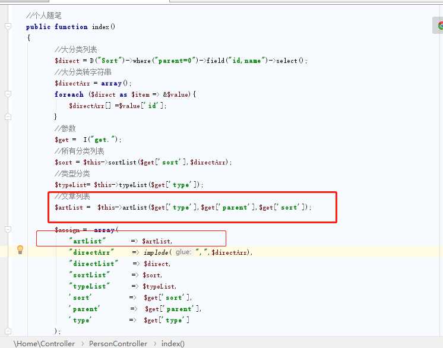Click the yellow lightbulb intention icon
Image resolution: width=443 pixels, height=348 pixels.
point(20,249)
